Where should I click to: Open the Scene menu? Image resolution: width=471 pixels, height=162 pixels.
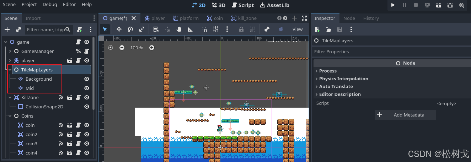[x=9, y=5]
